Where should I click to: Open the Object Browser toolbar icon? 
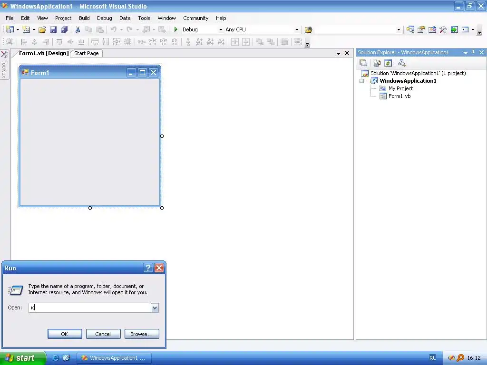432,29
